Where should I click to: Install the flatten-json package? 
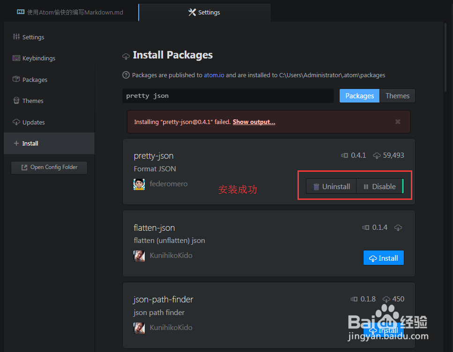point(383,258)
